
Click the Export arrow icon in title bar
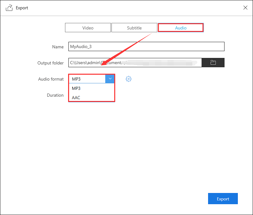tap(9, 8)
